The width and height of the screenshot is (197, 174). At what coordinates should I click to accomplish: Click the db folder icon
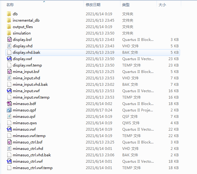[9, 14]
